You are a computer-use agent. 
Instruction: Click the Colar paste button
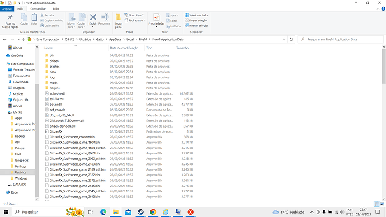pos(34,20)
